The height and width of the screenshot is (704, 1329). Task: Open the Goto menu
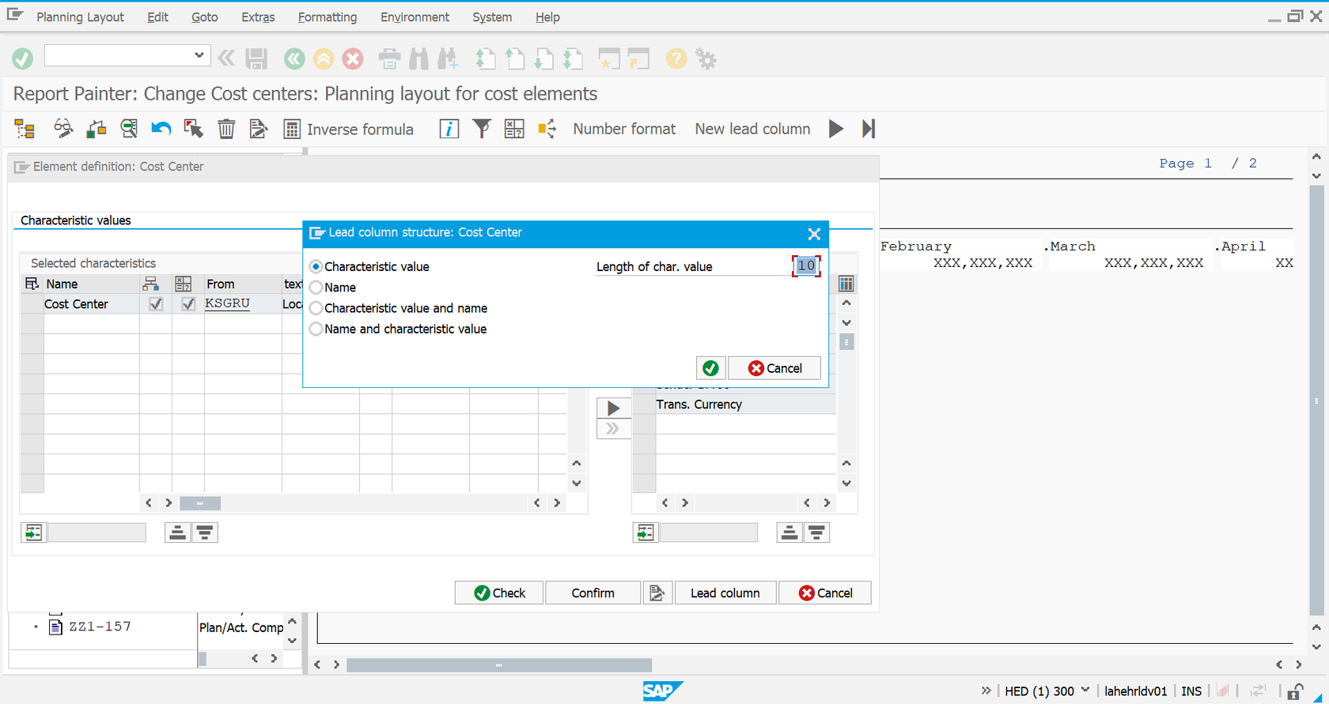click(x=204, y=17)
